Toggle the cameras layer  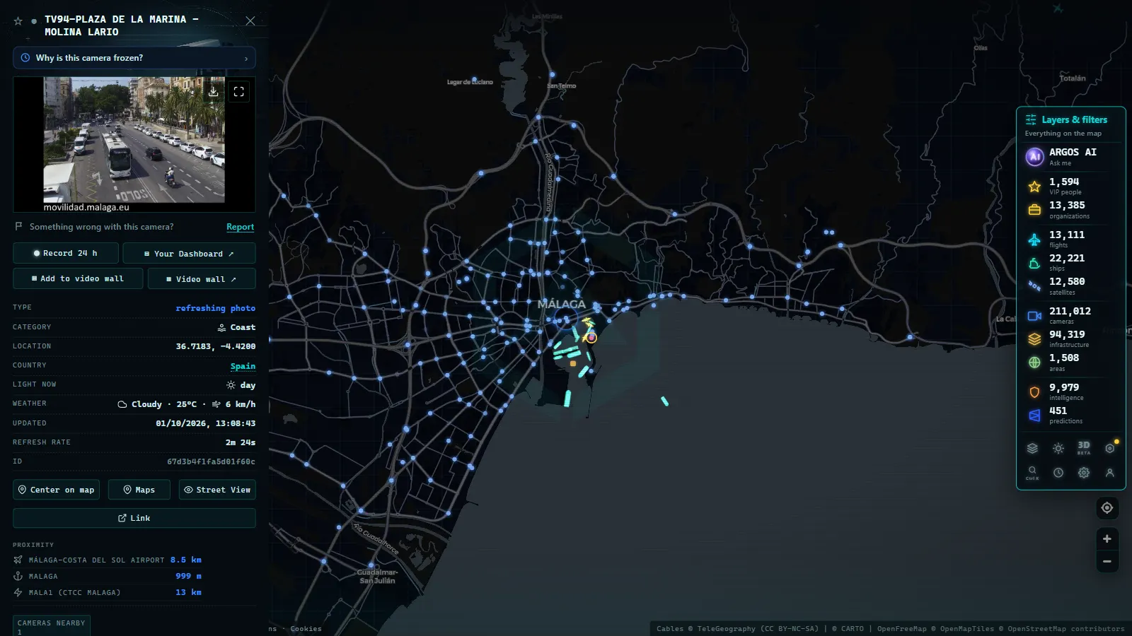(x=1070, y=315)
